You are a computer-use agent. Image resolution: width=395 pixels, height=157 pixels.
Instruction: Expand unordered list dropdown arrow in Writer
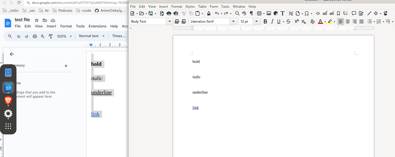point(374,21)
